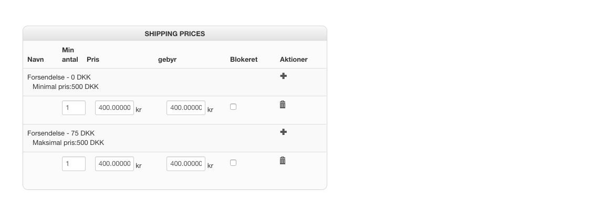Focus Min antal field in second price row
The image size is (592, 203).
(x=74, y=164)
